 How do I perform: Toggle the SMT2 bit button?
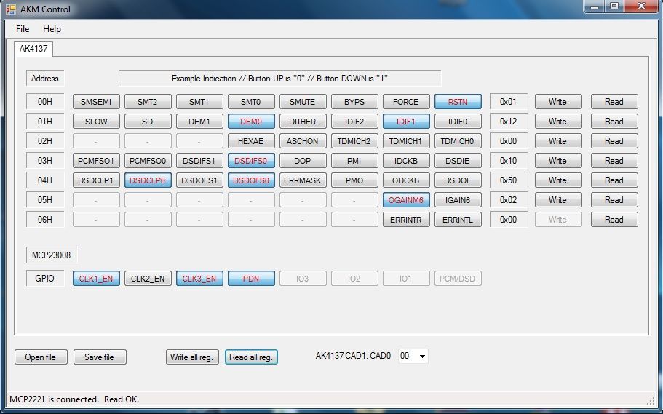[148, 101]
